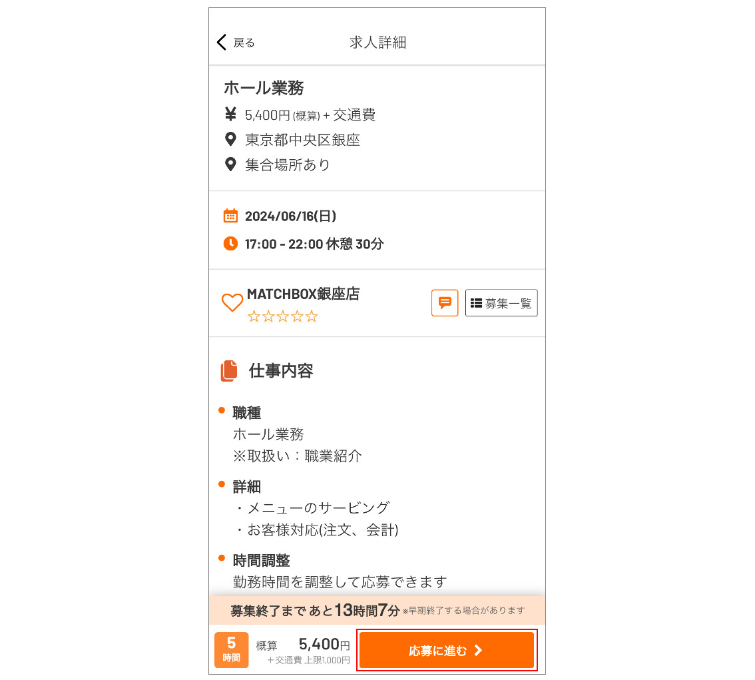Select the MATCHBOX銀座店 store name
755x680 pixels.
tap(303, 294)
